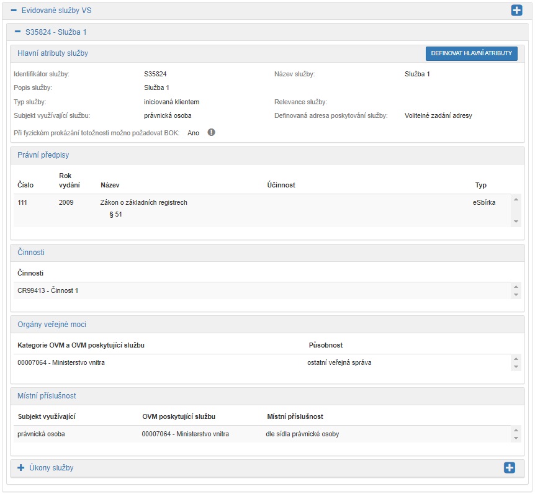Click the eSbírka type in law row
Viewport: 535px width, 494px height.
[483, 202]
